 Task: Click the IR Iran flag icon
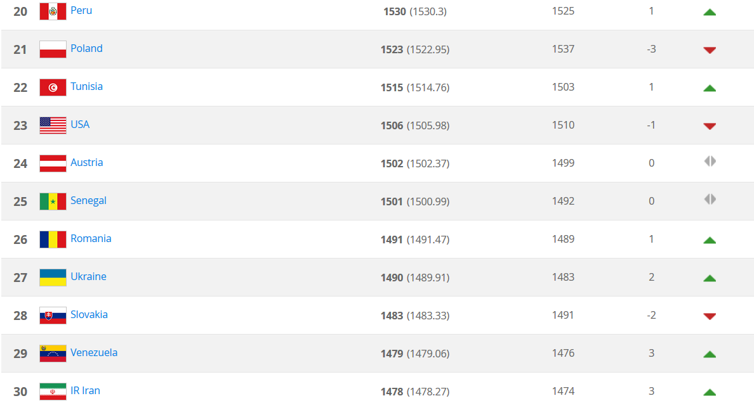[53, 392]
